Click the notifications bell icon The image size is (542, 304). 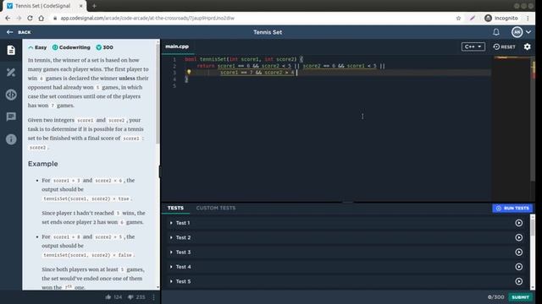(x=496, y=32)
